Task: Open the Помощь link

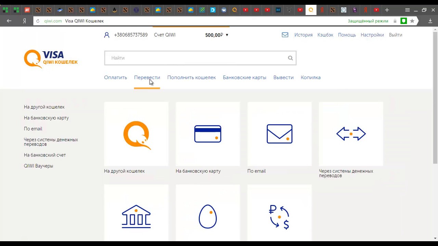Action: pyautogui.click(x=347, y=35)
